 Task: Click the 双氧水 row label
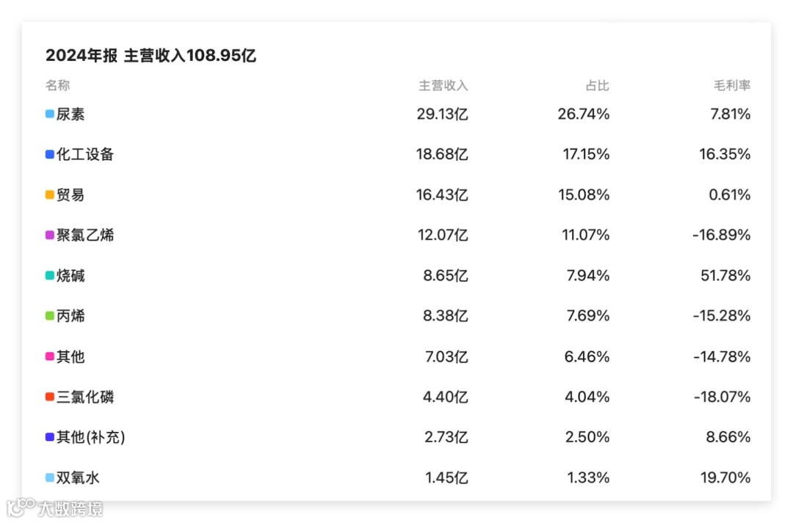point(78,478)
